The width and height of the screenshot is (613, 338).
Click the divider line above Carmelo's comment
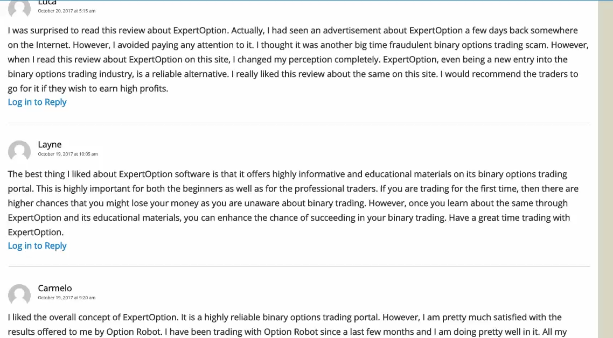pos(299,267)
